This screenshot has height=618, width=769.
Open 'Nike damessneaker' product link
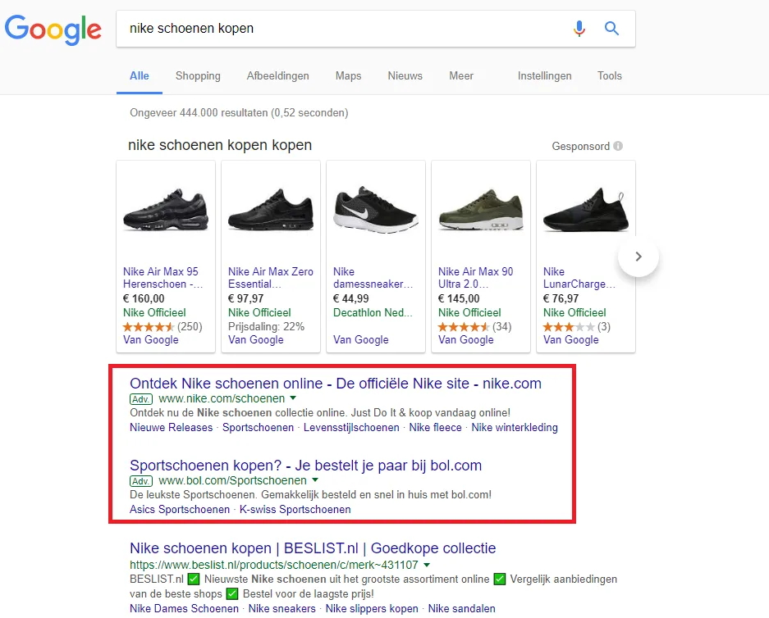[373, 278]
